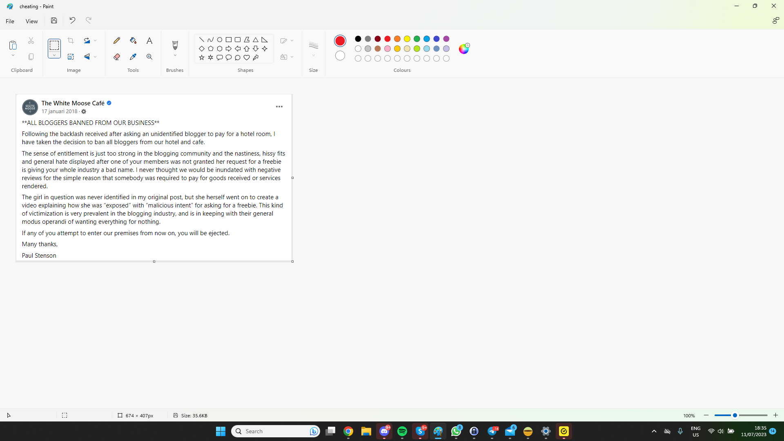Select the Colour 2 white circle
Image resolution: width=784 pixels, height=441 pixels.
pyautogui.click(x=340, y=56)
